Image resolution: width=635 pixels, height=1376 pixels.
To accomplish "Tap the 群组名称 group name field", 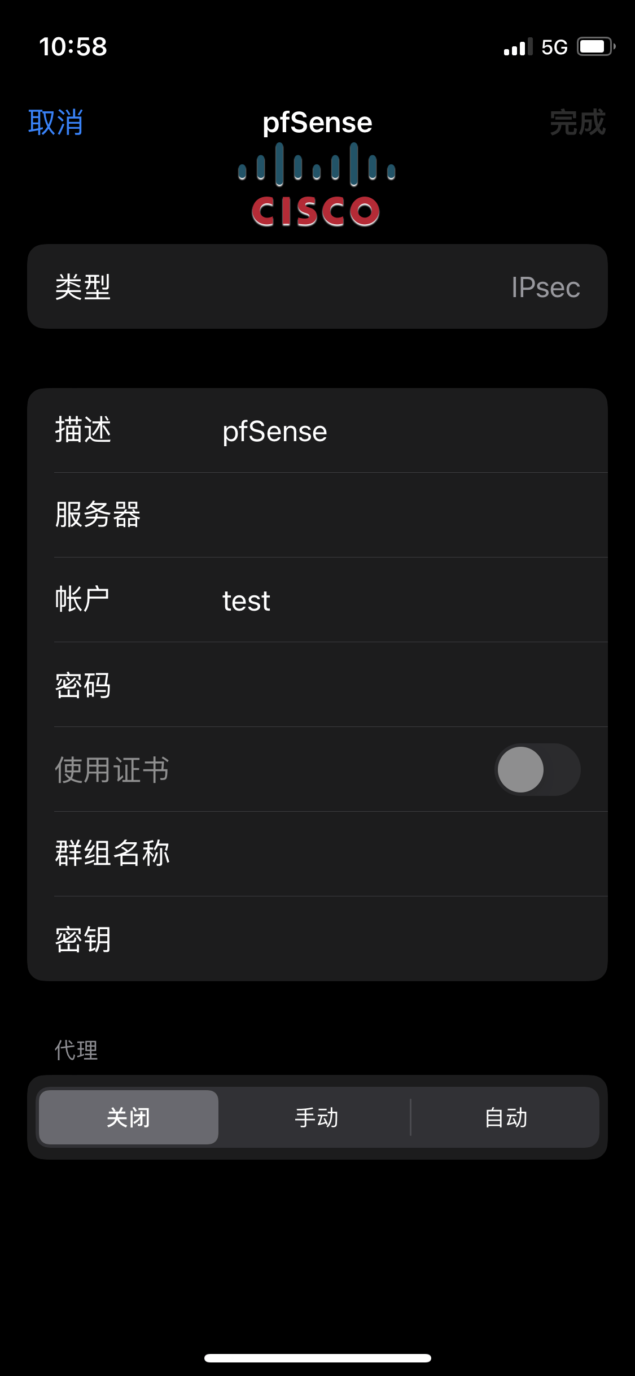I will tap(395, 854).
